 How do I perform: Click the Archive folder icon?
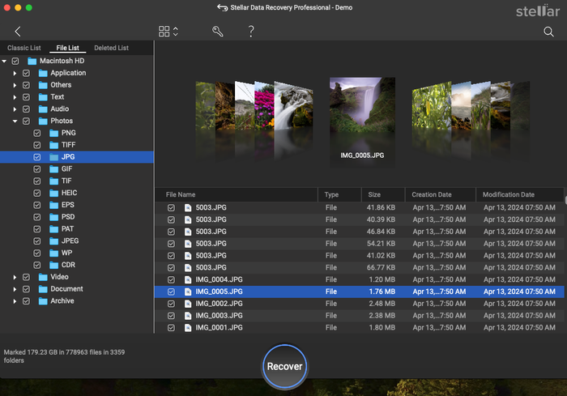[43, 301]
